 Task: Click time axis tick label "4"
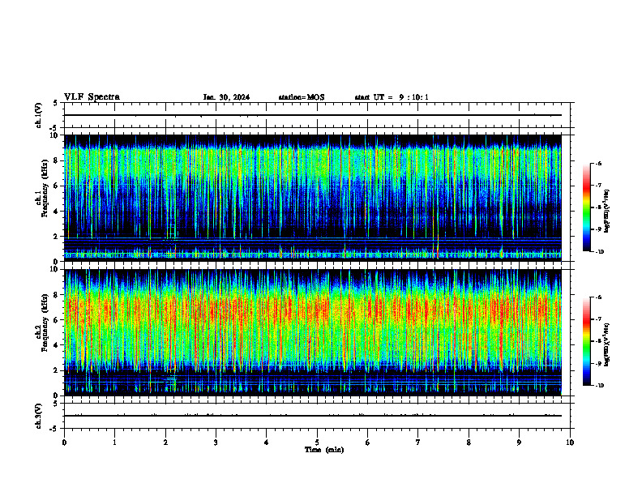(x=267, y=443)
